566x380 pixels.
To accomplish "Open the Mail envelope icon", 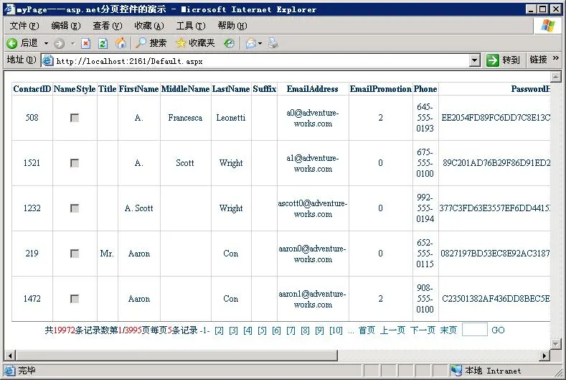I will pos(251,43).
